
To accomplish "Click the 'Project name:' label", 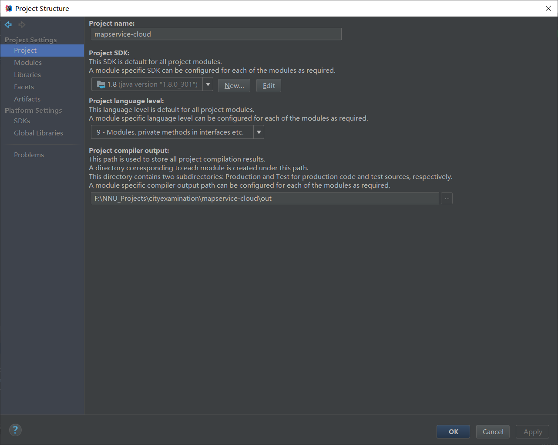I will (112, 24).
